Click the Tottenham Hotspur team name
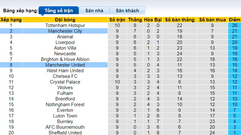The height and width of the screenshot is (135, 241). (65, 25)
